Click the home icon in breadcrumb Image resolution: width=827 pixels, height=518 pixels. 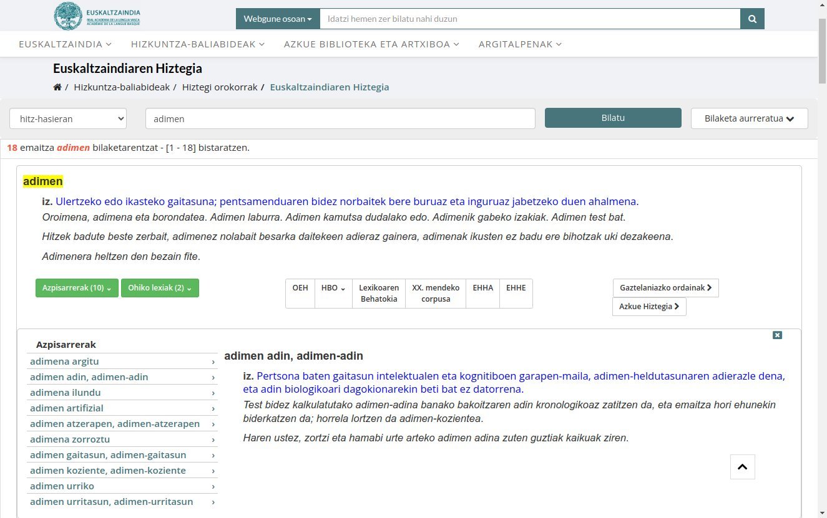pyautogui.click(x=57, y=87)
